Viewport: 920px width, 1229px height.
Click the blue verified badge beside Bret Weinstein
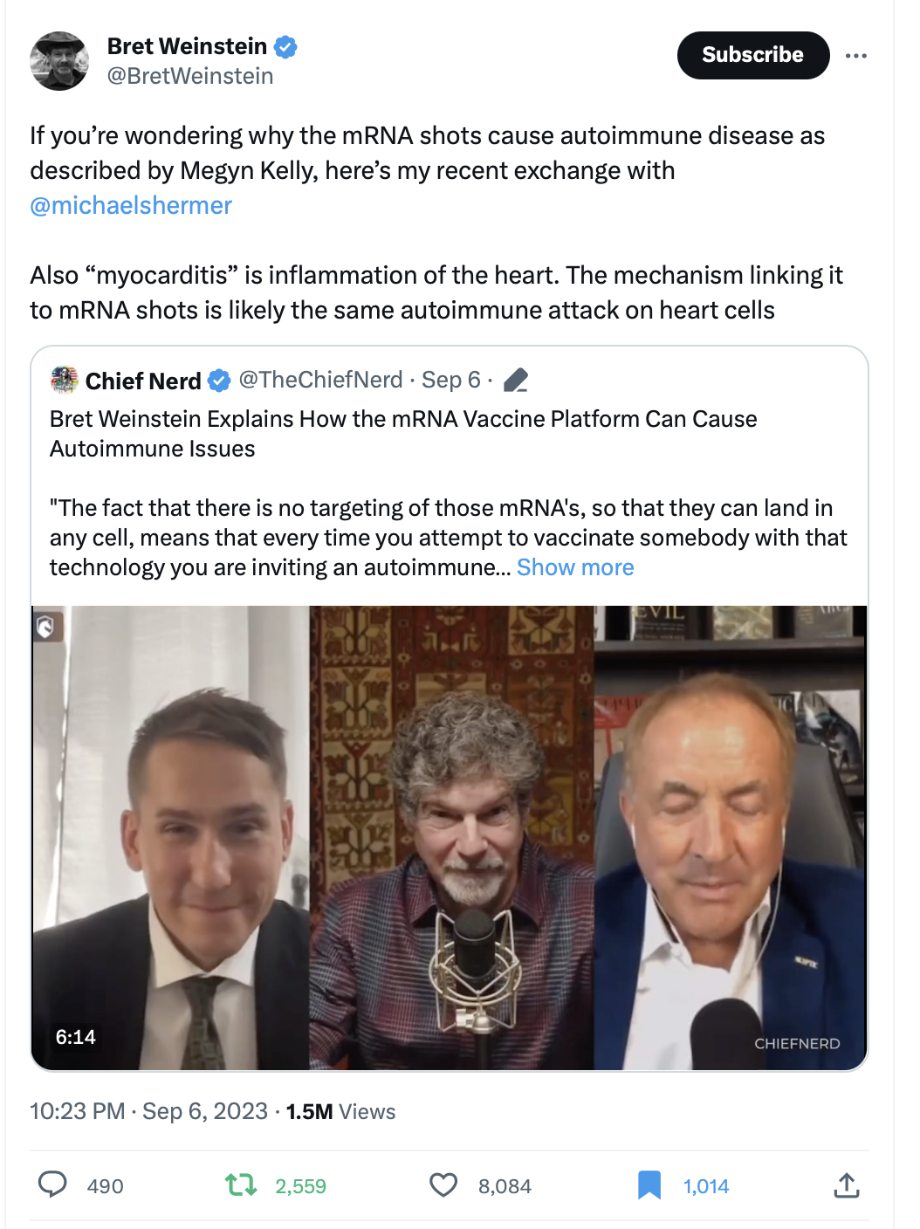(285, 46)
